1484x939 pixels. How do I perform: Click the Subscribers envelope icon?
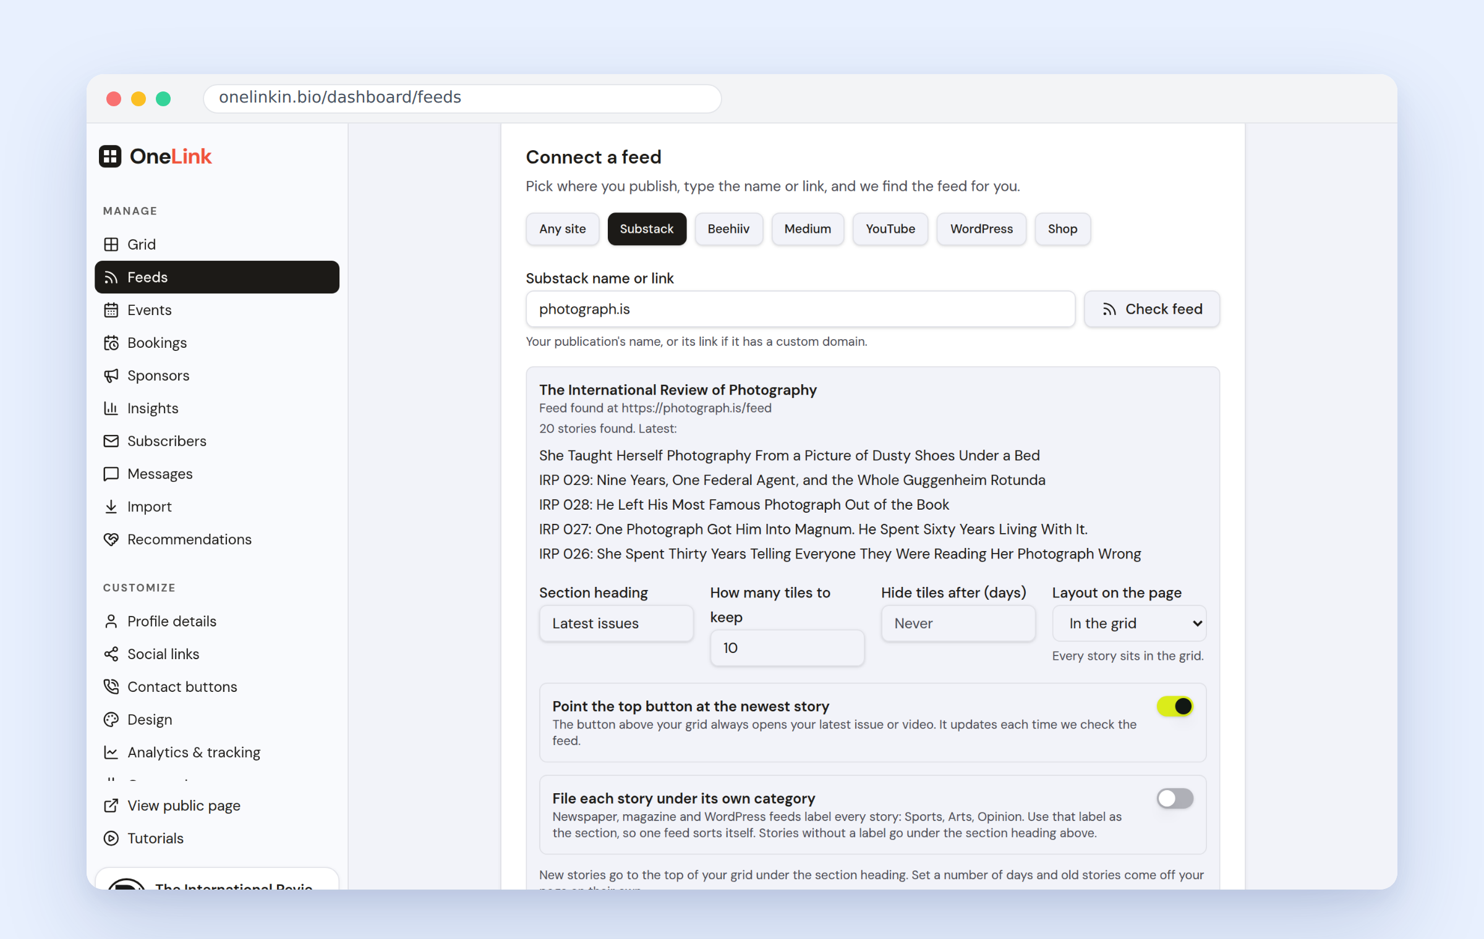(111, 441)
